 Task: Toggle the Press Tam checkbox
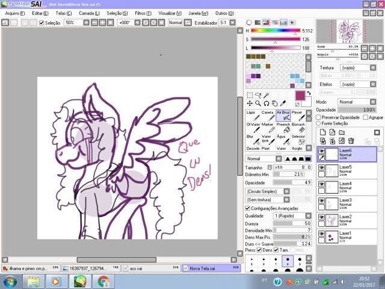[x=276, y=250]
